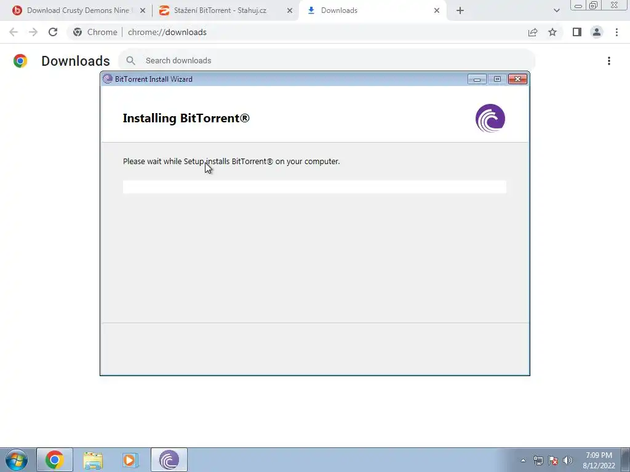This screenshot has height=472, width=630.
Task: Restore down the Chrome window
Action: [x=594, y=5]
